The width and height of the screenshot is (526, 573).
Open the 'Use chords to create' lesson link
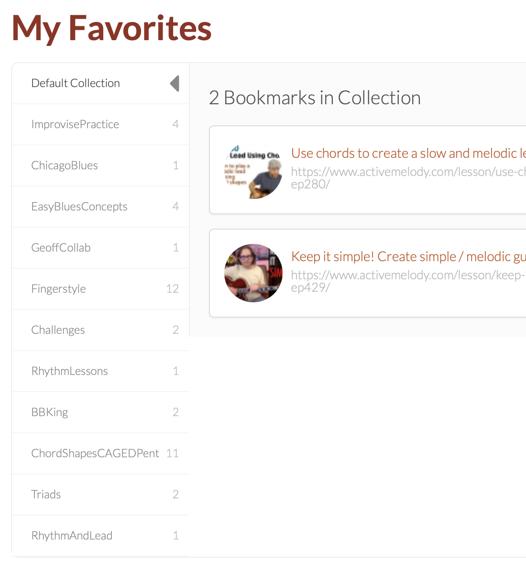point(408,154)
